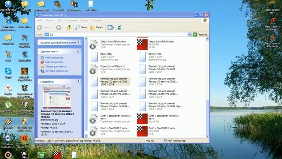Select the highlighted Компьютер для шахмат file
The image size is (282, 159).
tap(110, 81)
